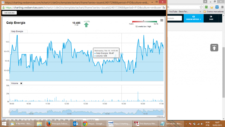
Task: Bookmark page with star in Chrome window
Action: coord(201,7)
